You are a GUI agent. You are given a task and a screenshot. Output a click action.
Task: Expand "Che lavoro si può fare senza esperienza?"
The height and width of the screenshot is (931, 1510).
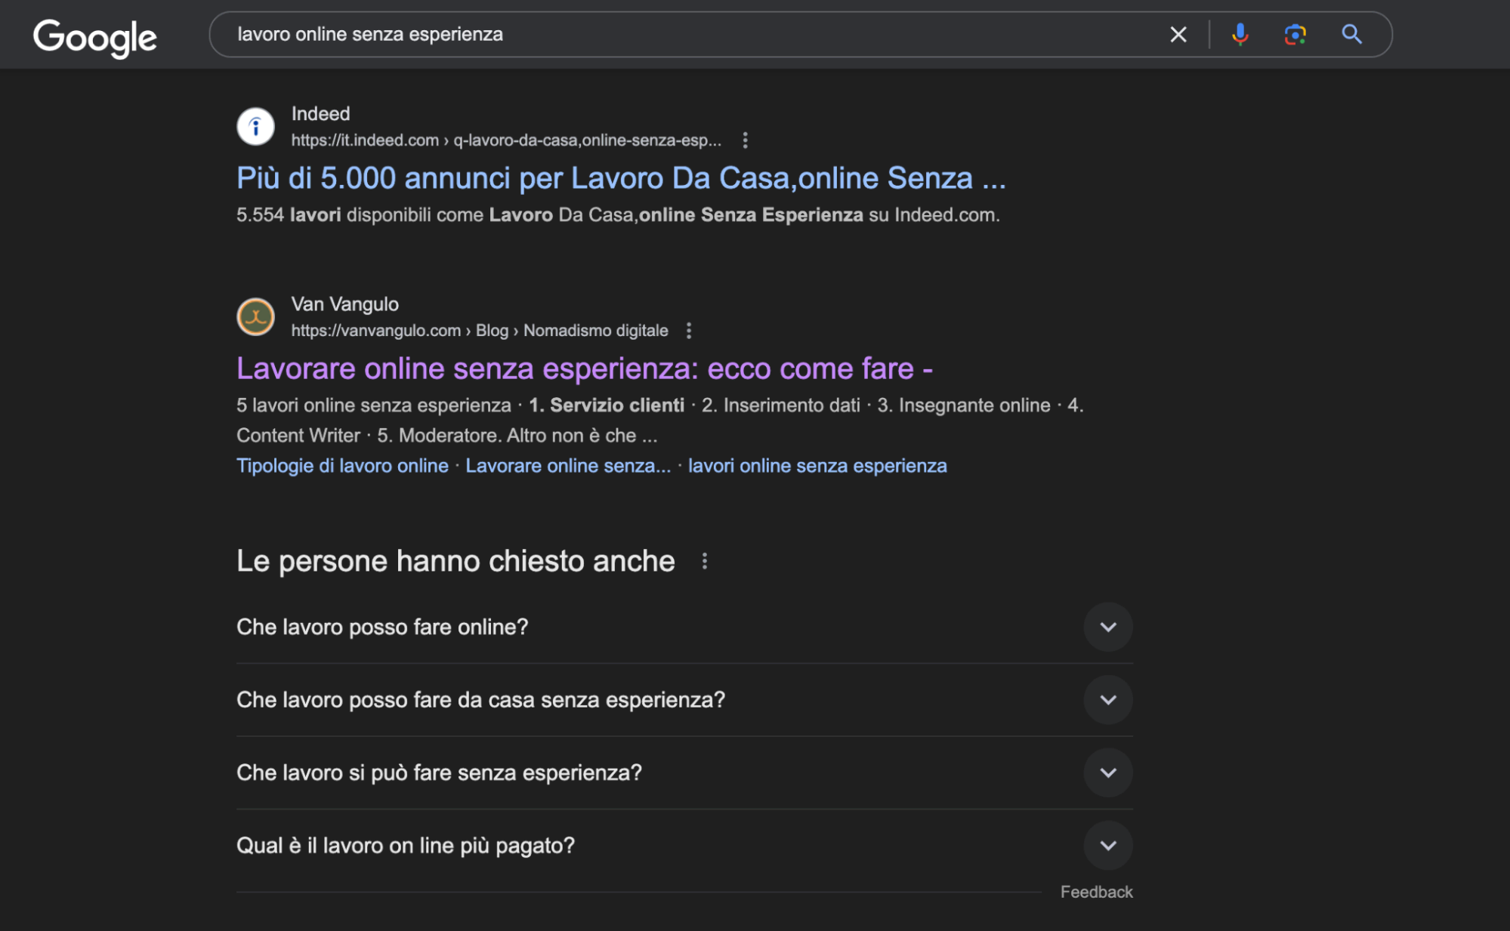click(1107, 772)
